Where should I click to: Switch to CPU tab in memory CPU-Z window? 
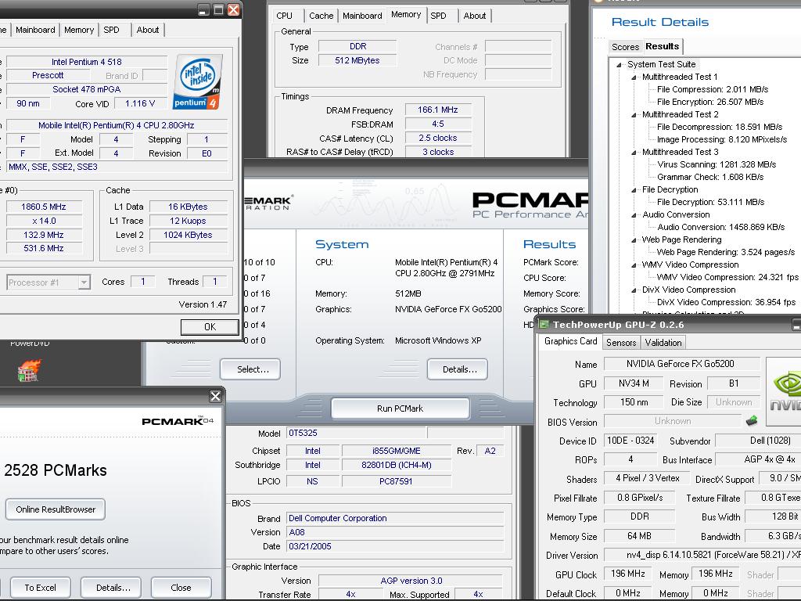(x=285, y=16)
